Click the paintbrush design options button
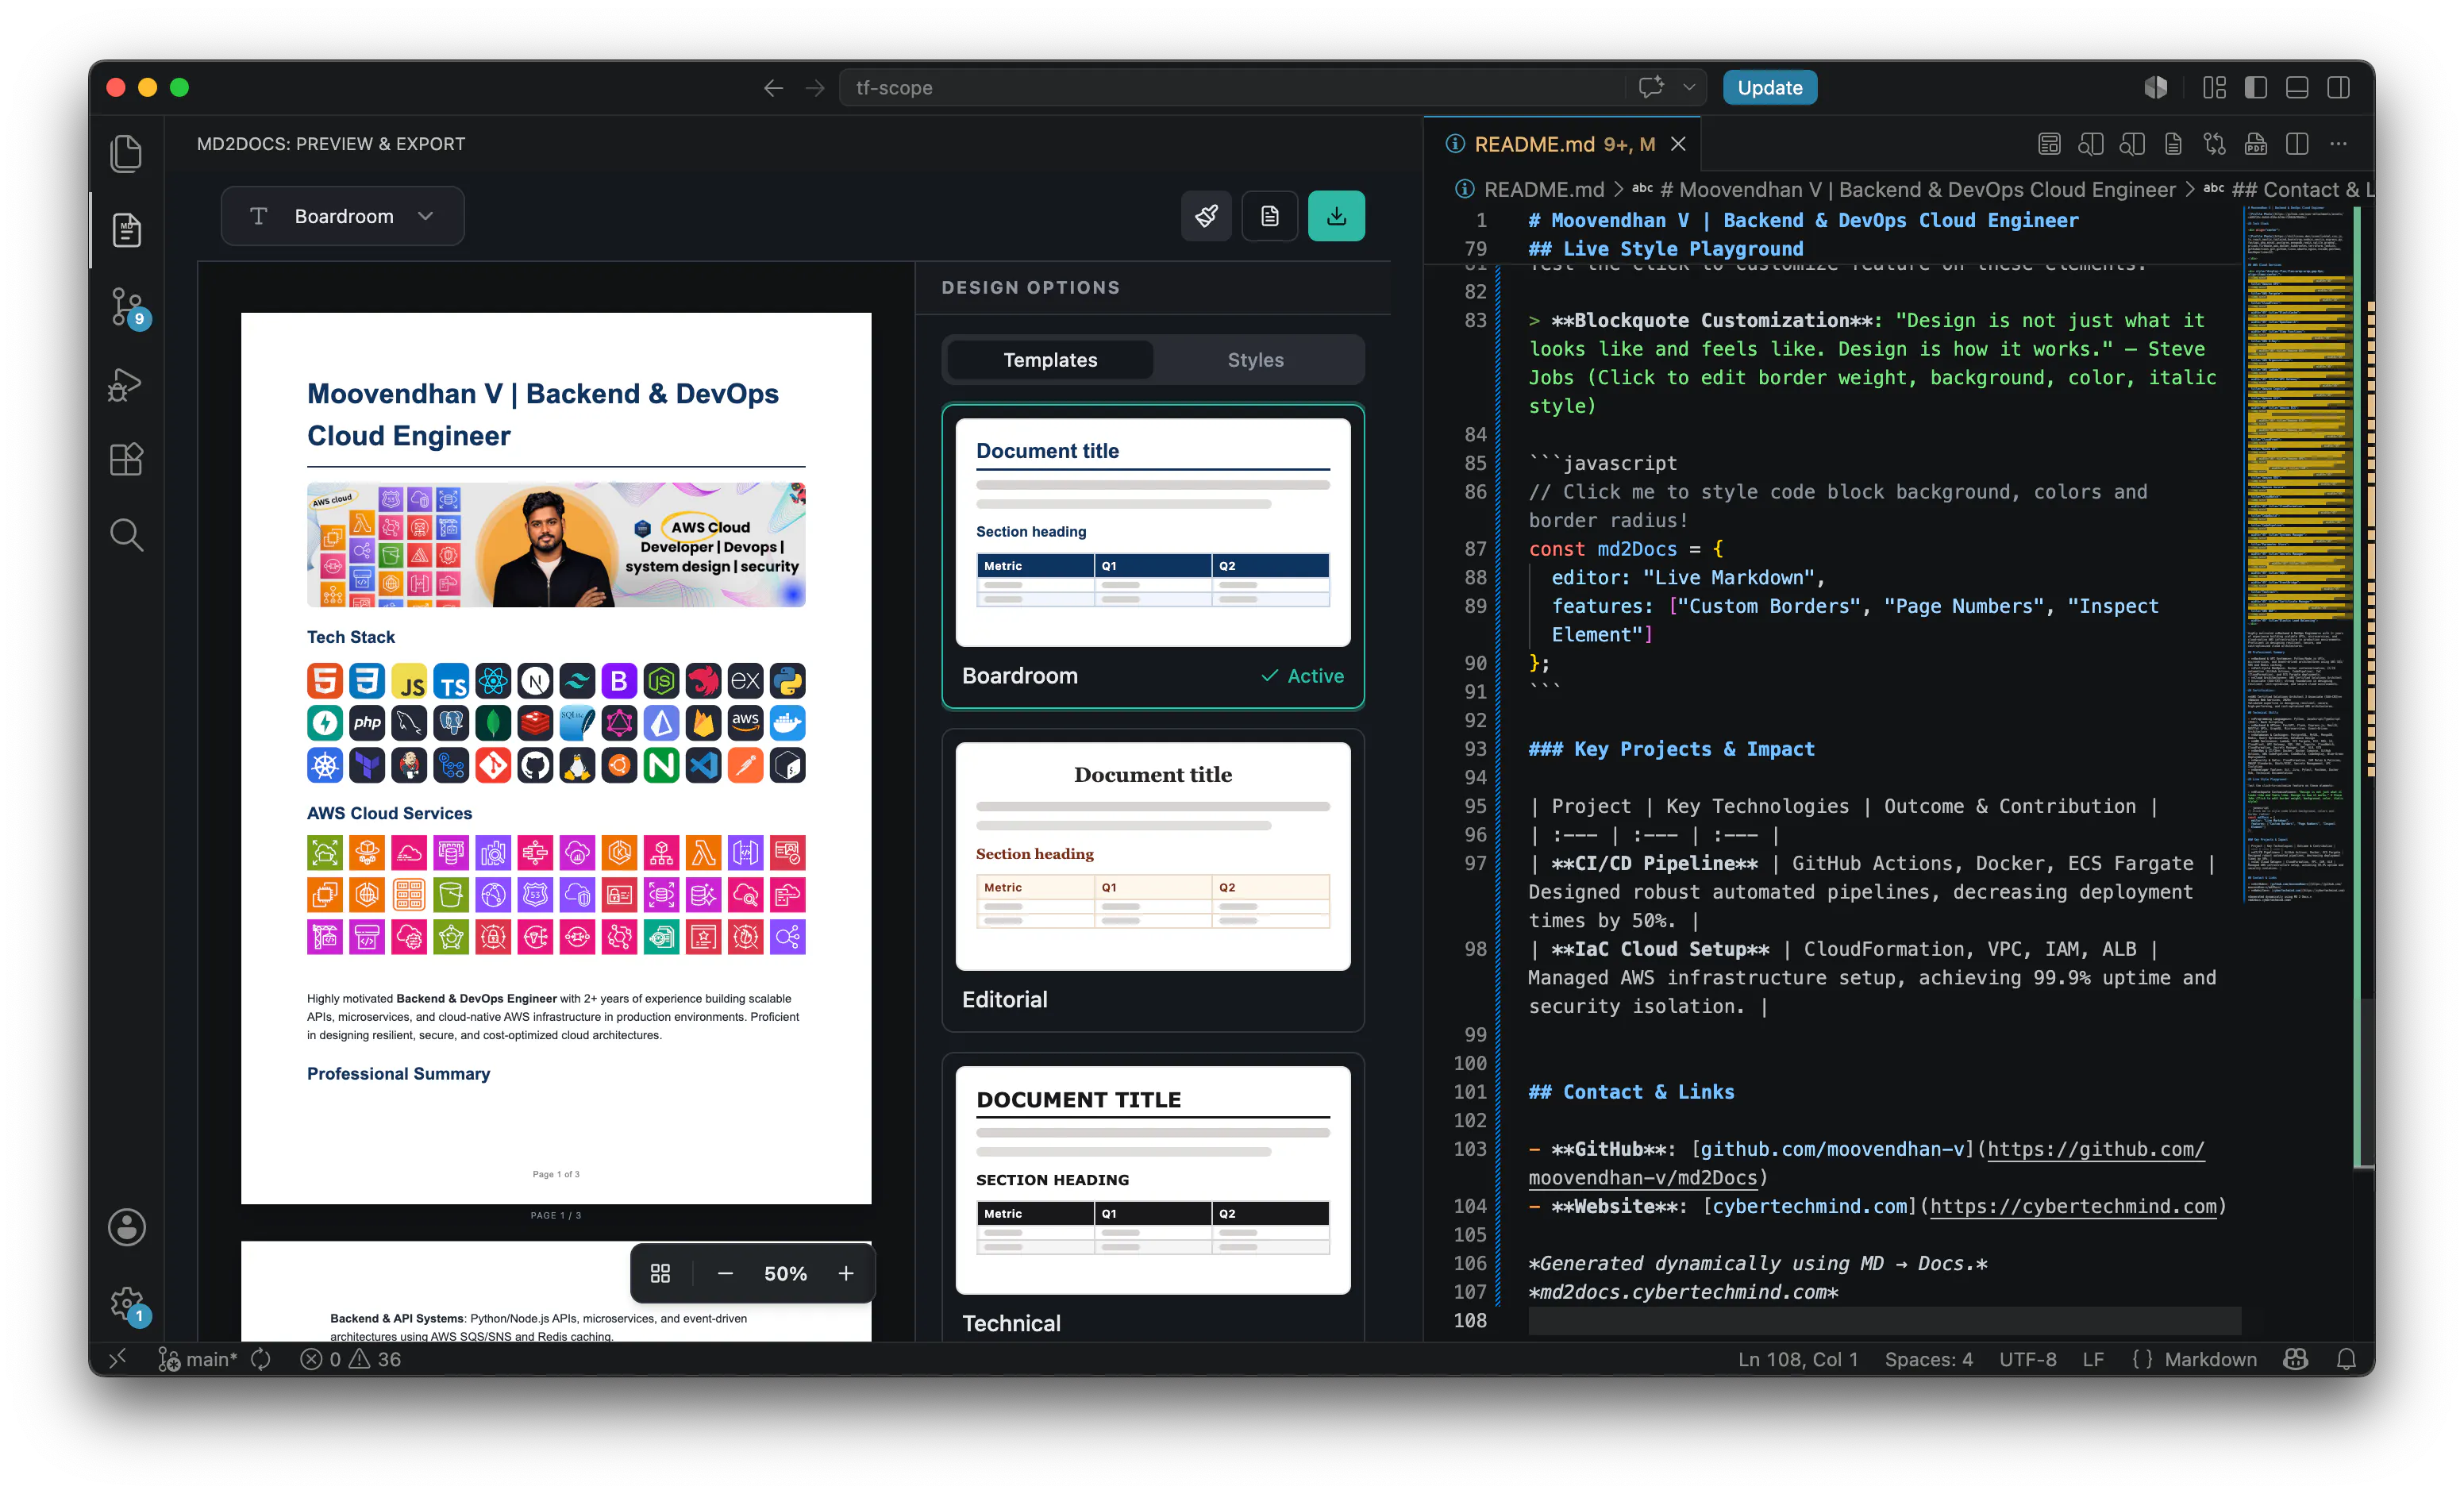 point(1206,216)
